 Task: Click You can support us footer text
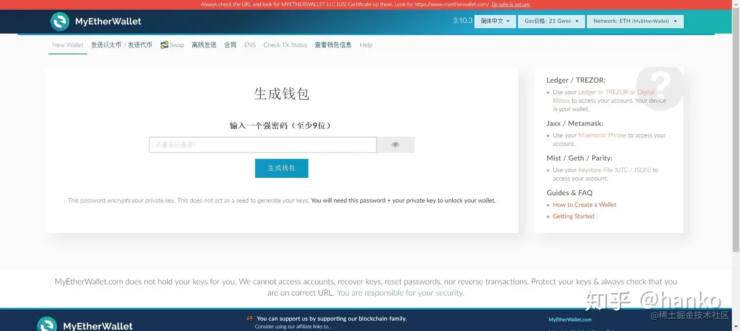pyautogui.click(x=332, y=318)
